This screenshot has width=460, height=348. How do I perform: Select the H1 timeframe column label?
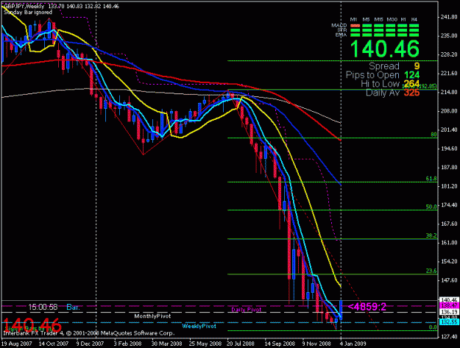click(403, 19)
